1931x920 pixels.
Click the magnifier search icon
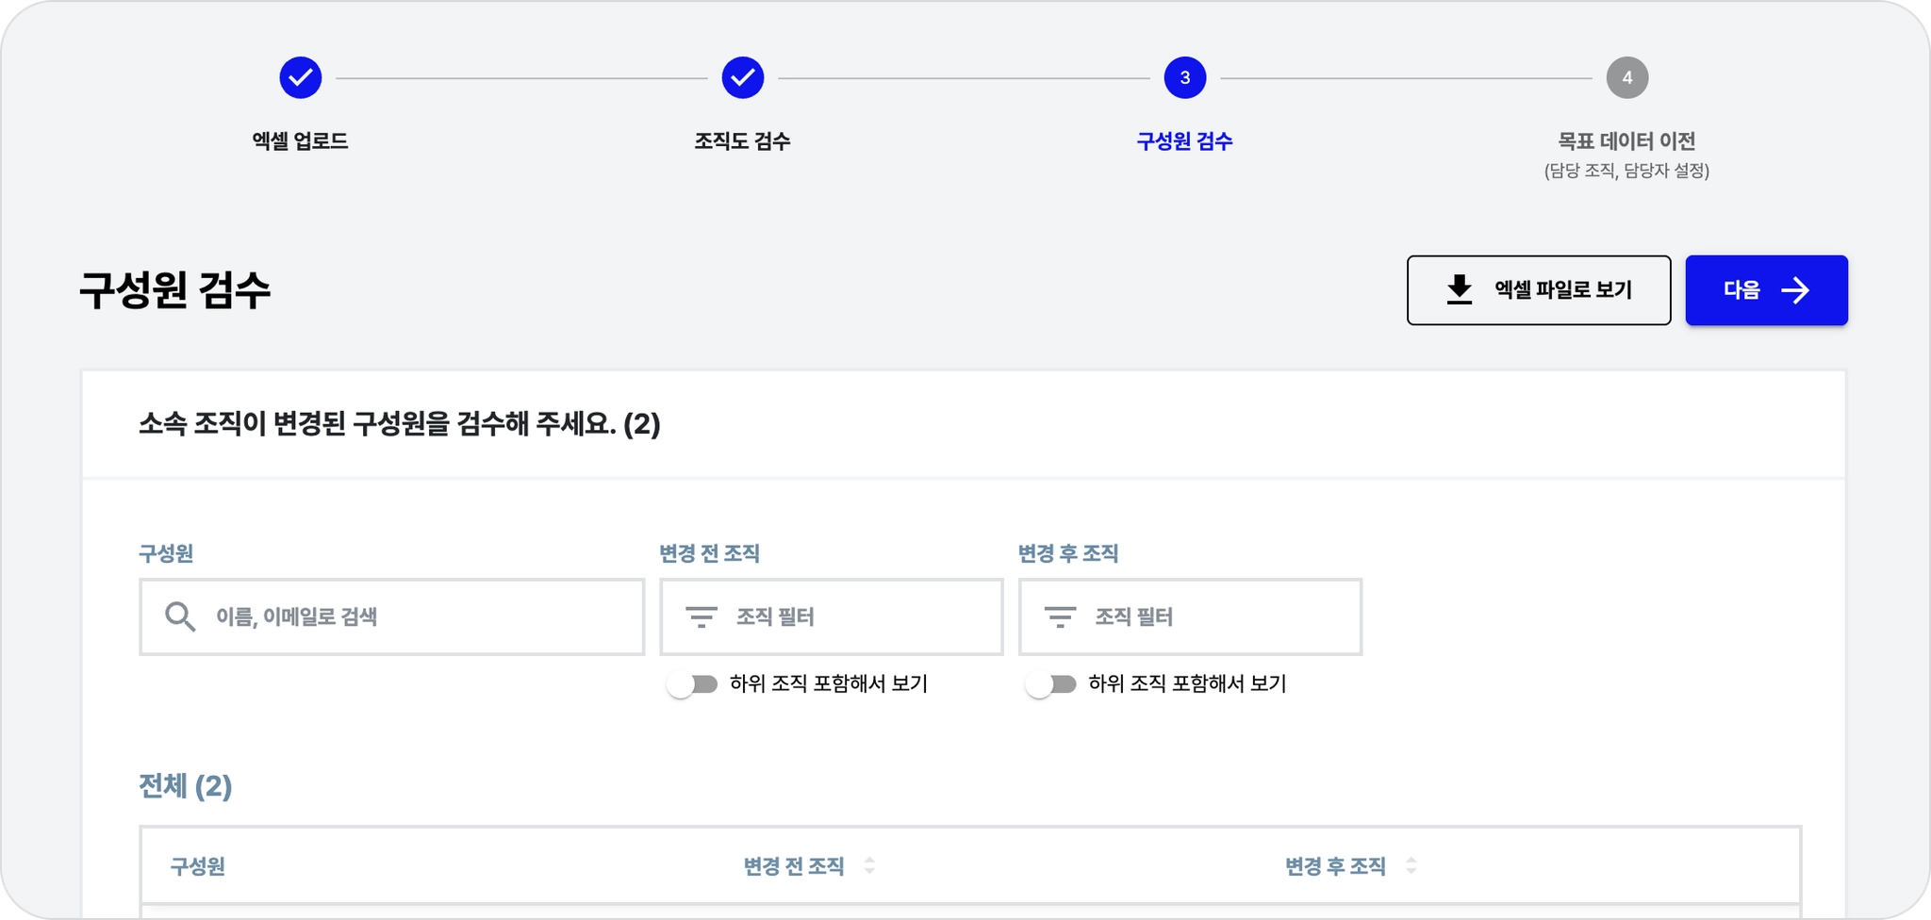coord(180,616)
